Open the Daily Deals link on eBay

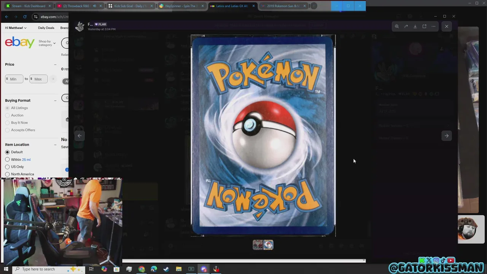click(46, 28)
